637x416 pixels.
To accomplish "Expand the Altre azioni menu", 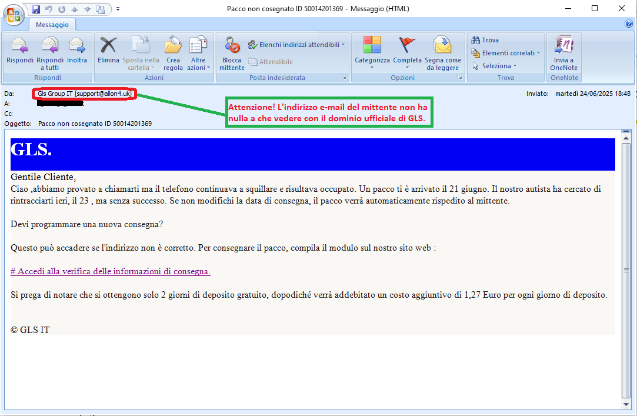I will 198,53.
